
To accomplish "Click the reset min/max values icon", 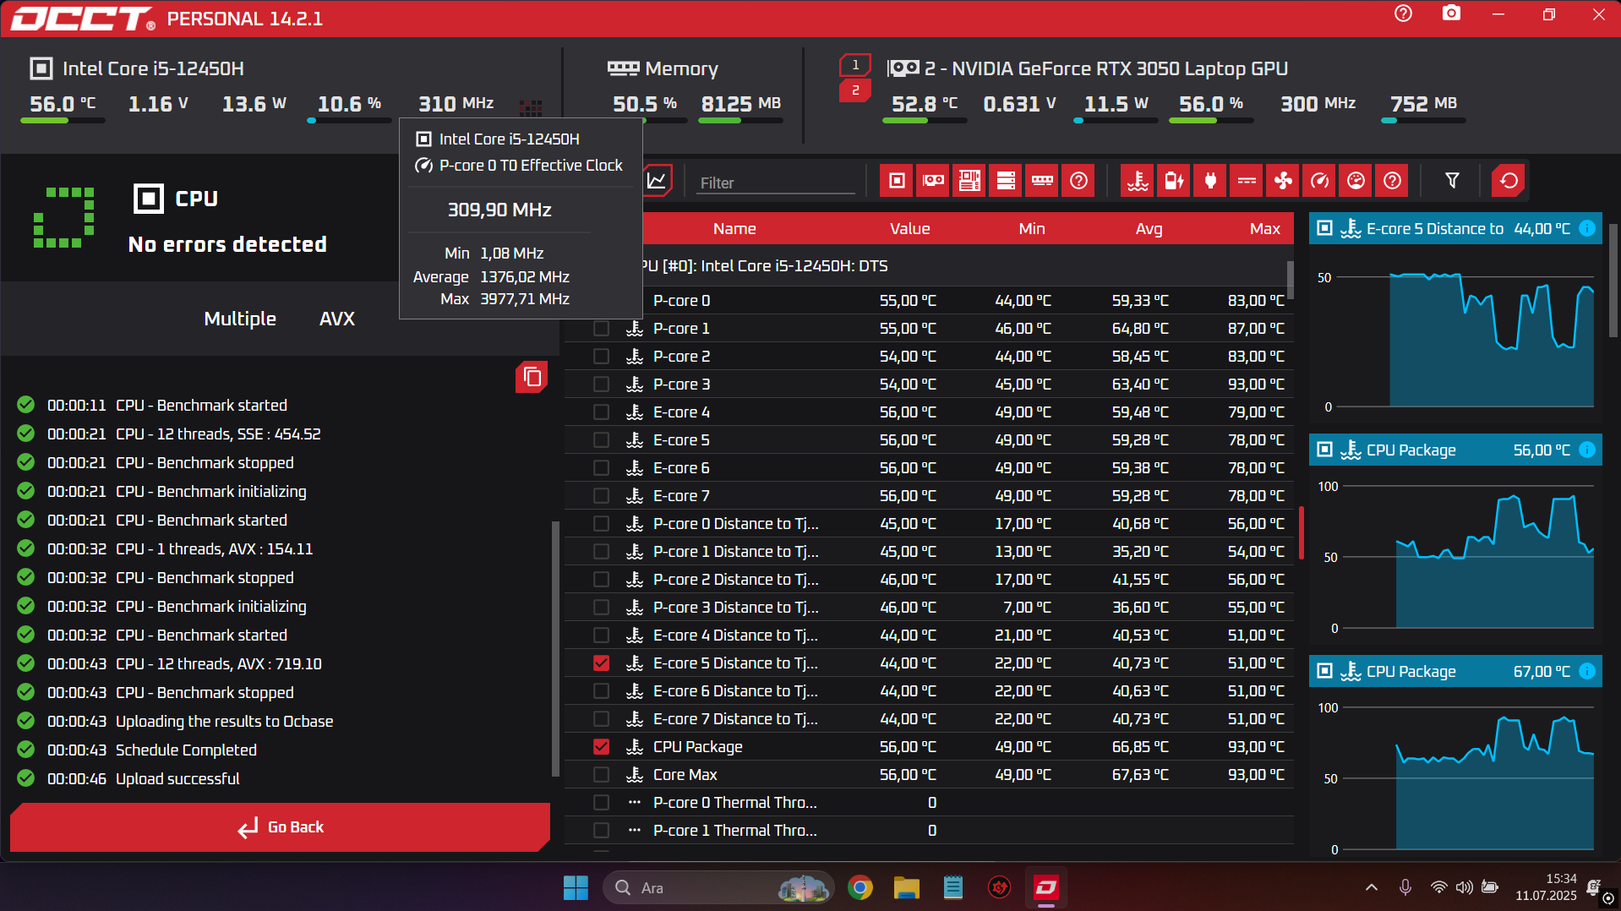I will click(x=1509, y=180).
